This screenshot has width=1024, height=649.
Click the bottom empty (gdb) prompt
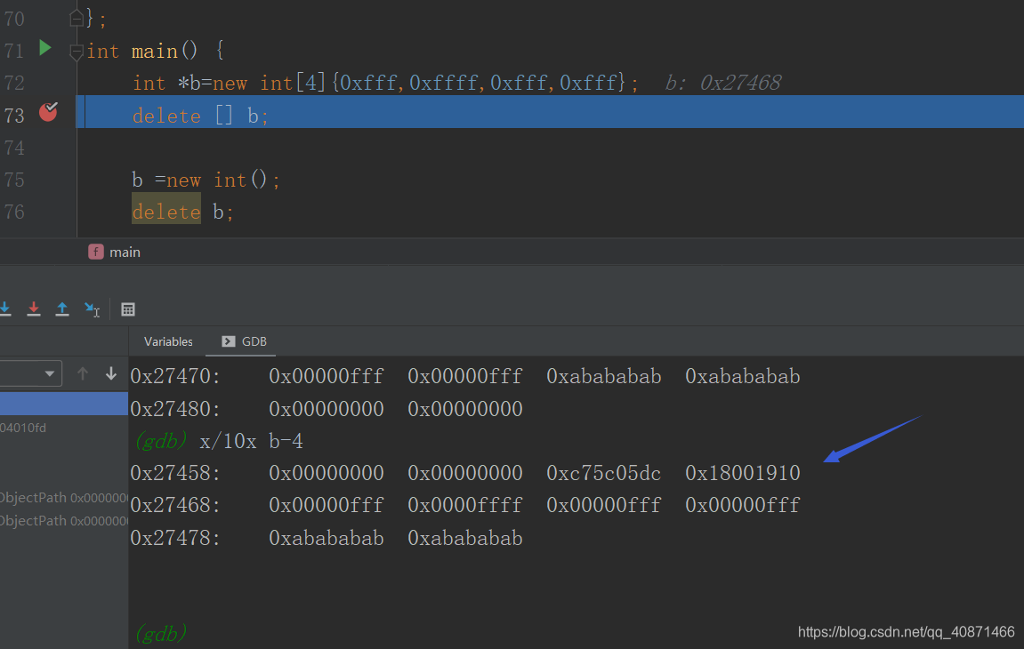pos(161,633)
